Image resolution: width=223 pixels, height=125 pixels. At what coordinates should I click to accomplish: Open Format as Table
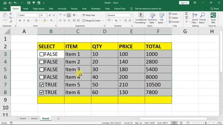pyautogui.click(x=152, y=18)
